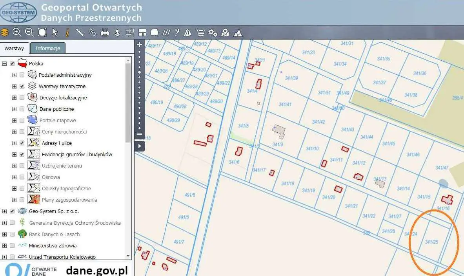464x276 pixels.
Task: Toggle Ewidencja gruntów i budynków checkbox
Action: [x=22, y=154]
